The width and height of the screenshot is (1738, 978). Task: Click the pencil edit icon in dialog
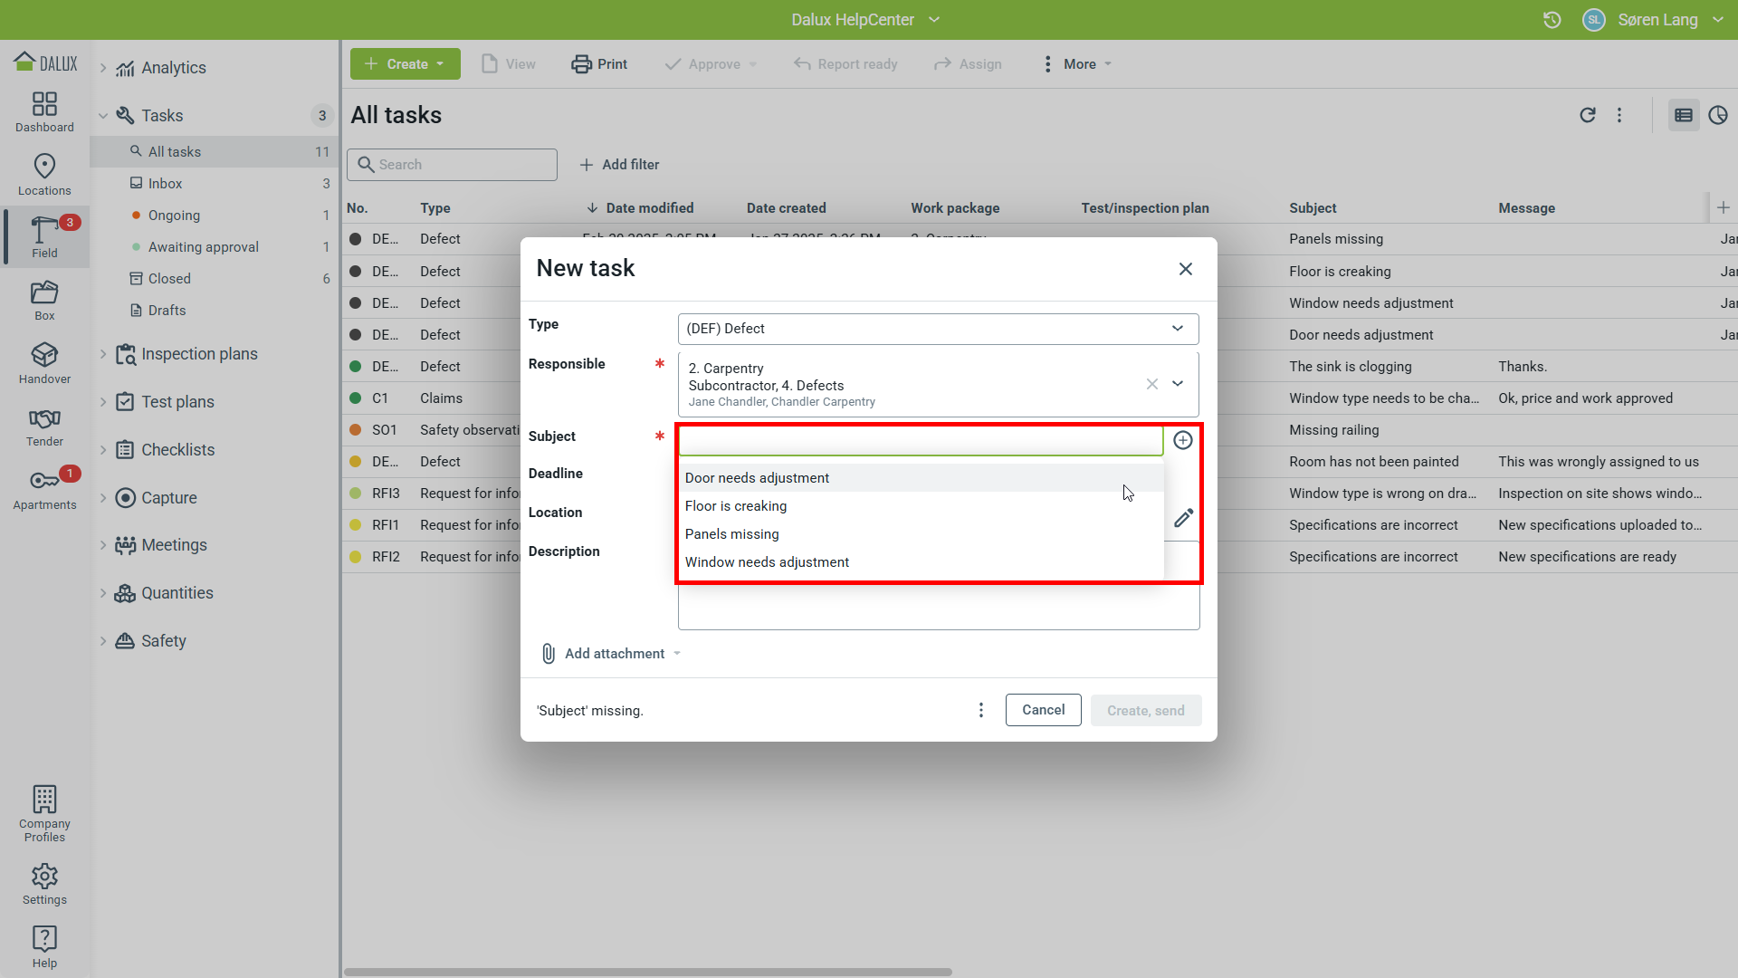1183,518
